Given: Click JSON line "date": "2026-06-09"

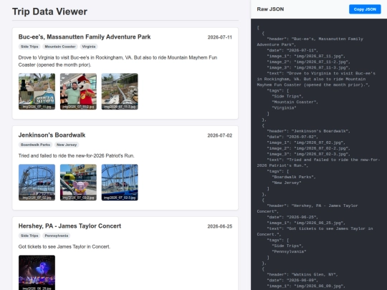Looking at the screenshot, I should click(292, 281).
